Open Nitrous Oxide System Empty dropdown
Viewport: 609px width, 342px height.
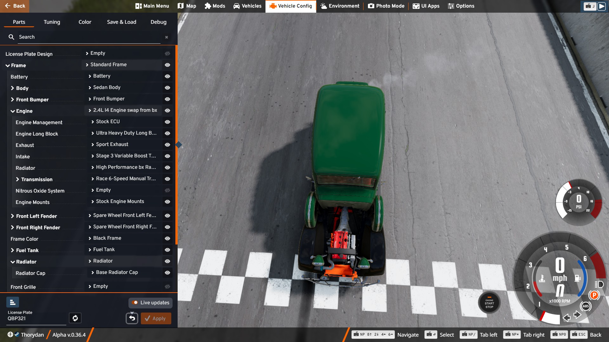coord(124,190)
